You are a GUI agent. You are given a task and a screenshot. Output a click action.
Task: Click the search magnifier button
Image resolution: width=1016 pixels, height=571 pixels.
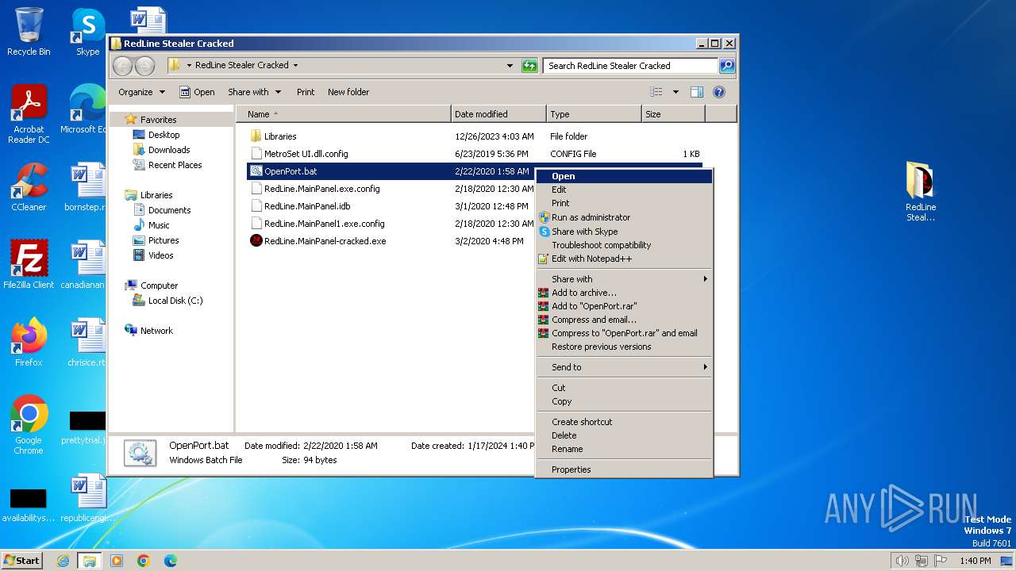point(726,66)
